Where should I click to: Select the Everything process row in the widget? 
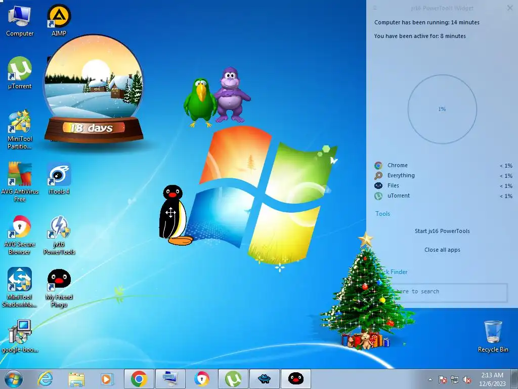443,175
